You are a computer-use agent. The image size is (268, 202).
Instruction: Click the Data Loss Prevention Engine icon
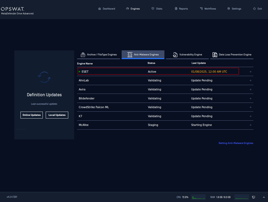tap(215, 55)
